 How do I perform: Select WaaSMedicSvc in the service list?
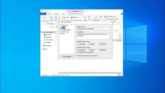pos(66,30)
